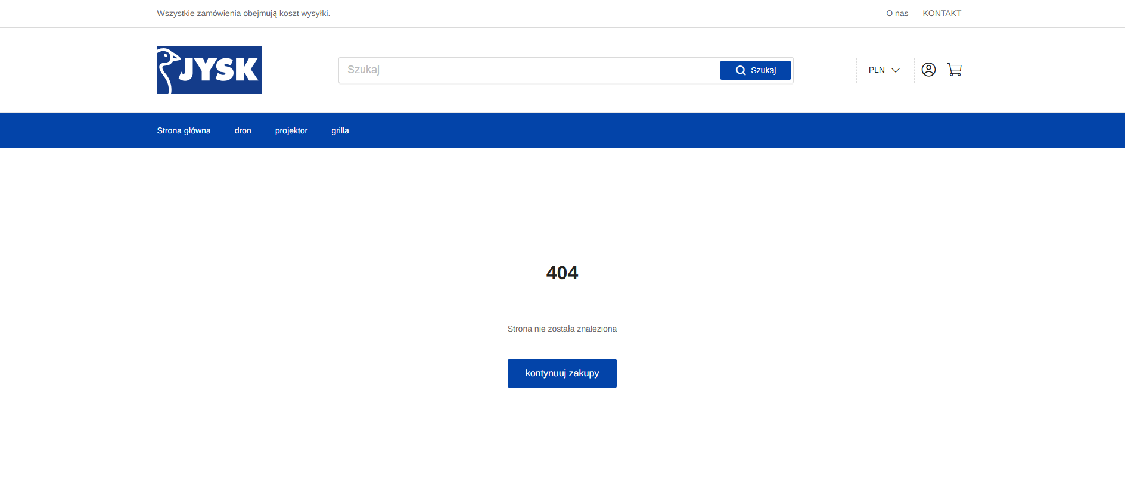Open the user account icon

[x=928, y=70]
